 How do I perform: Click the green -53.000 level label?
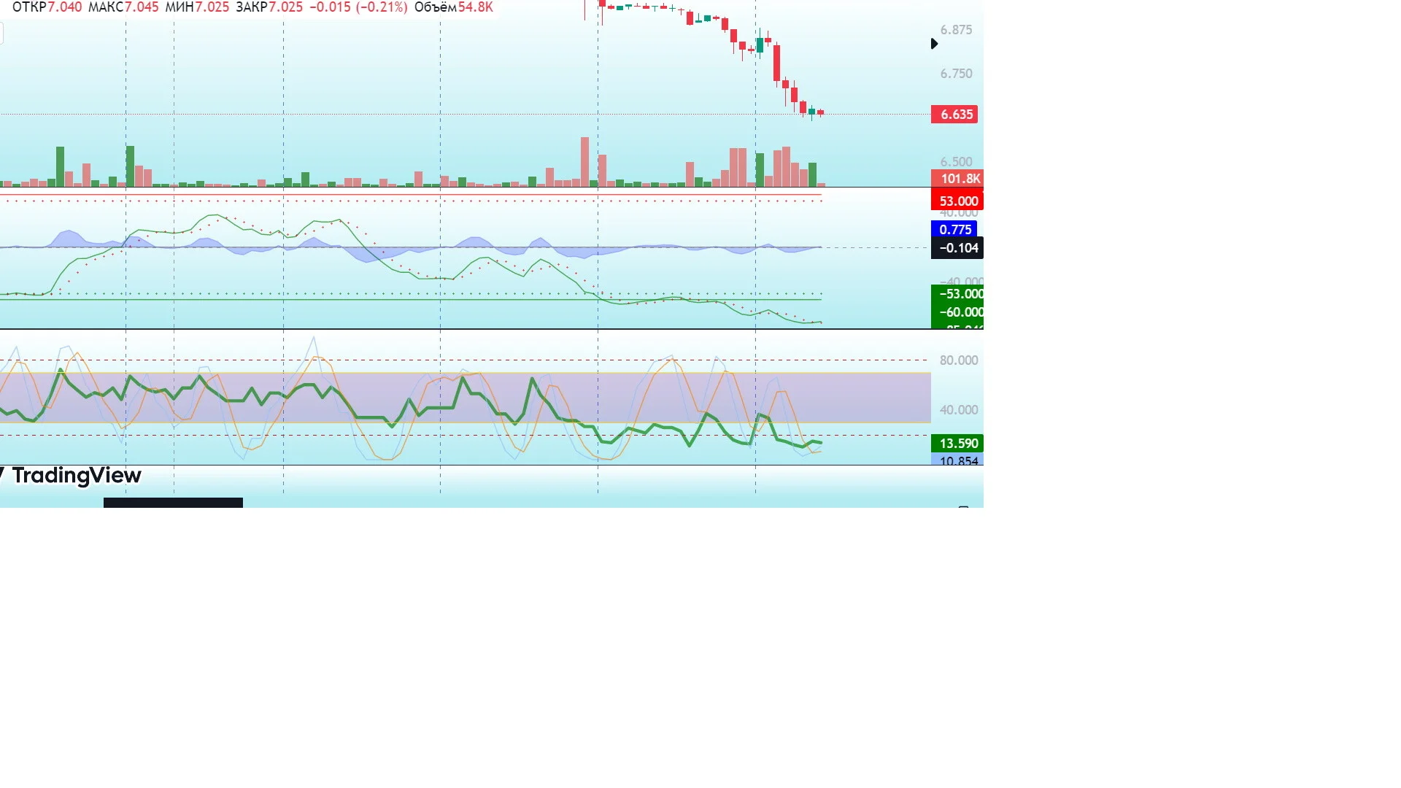pos(957,294)
